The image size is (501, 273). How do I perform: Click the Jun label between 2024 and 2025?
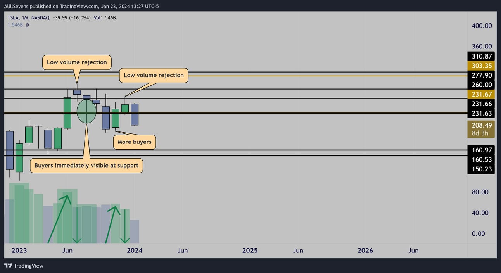[x=183, y=251]
